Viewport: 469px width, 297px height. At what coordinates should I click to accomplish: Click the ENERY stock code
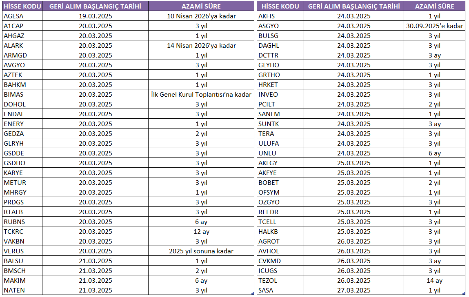[22, 124]
